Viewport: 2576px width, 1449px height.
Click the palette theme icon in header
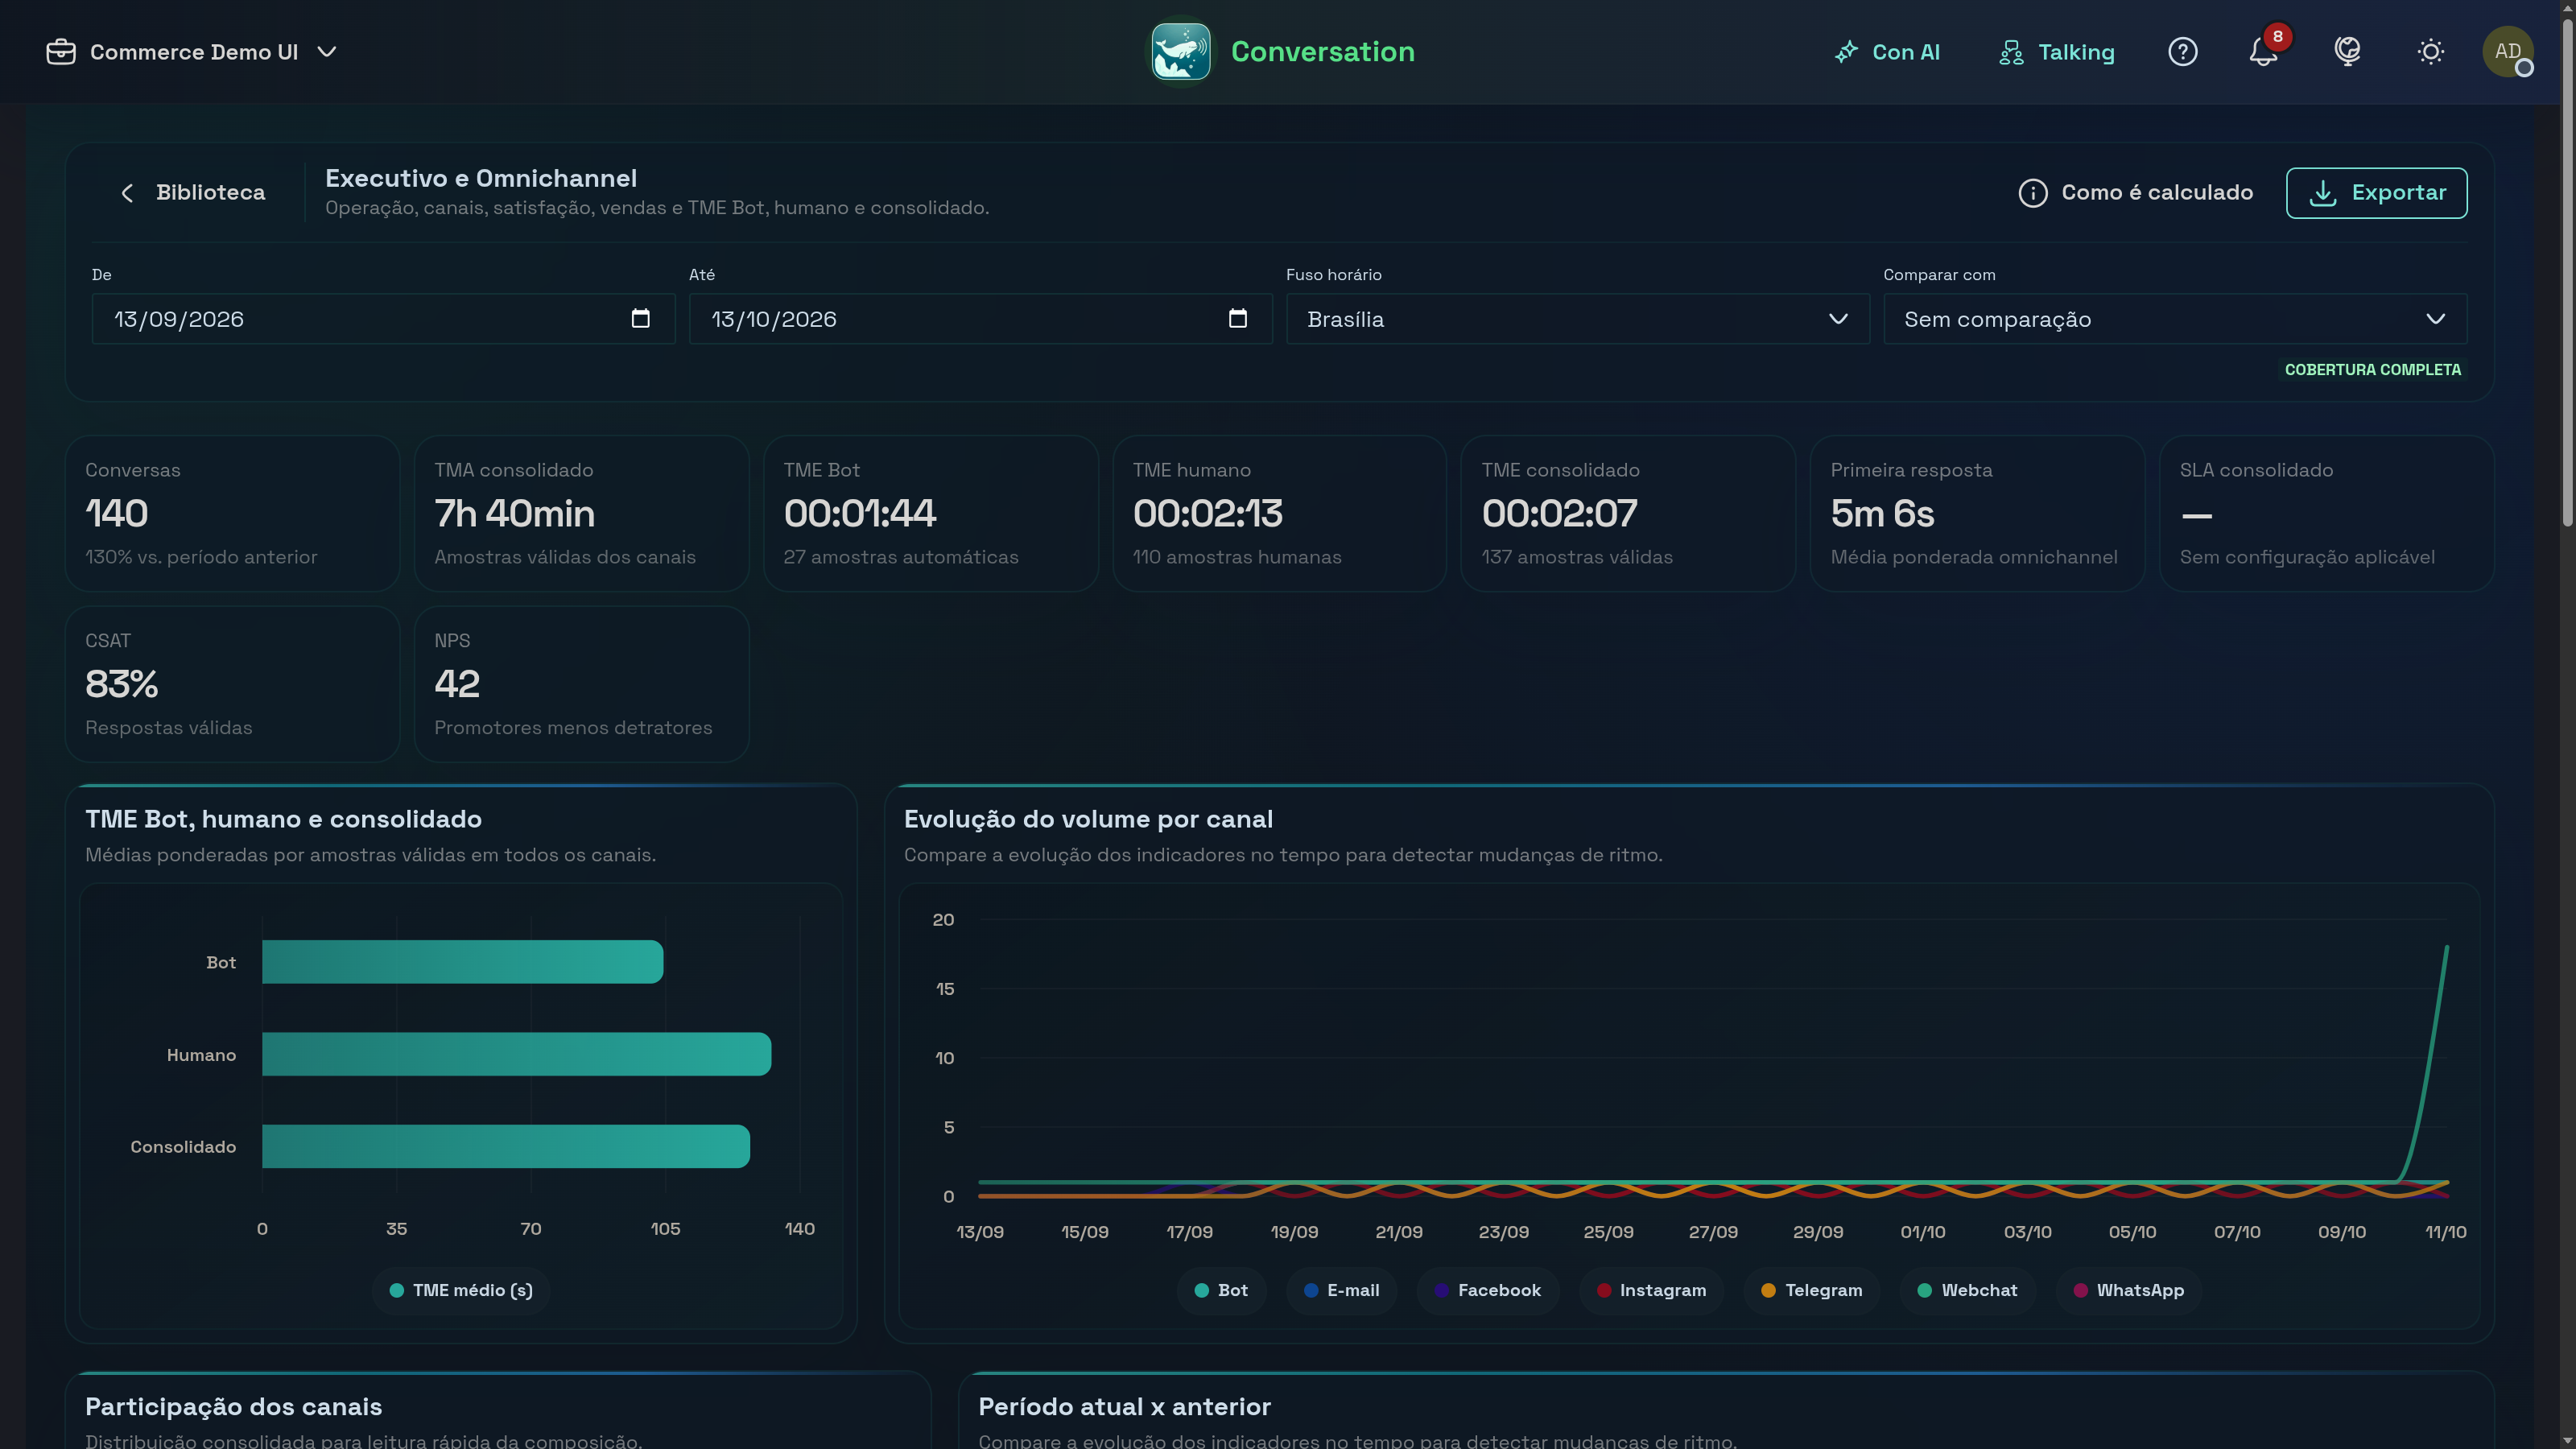click(2347, 52)
